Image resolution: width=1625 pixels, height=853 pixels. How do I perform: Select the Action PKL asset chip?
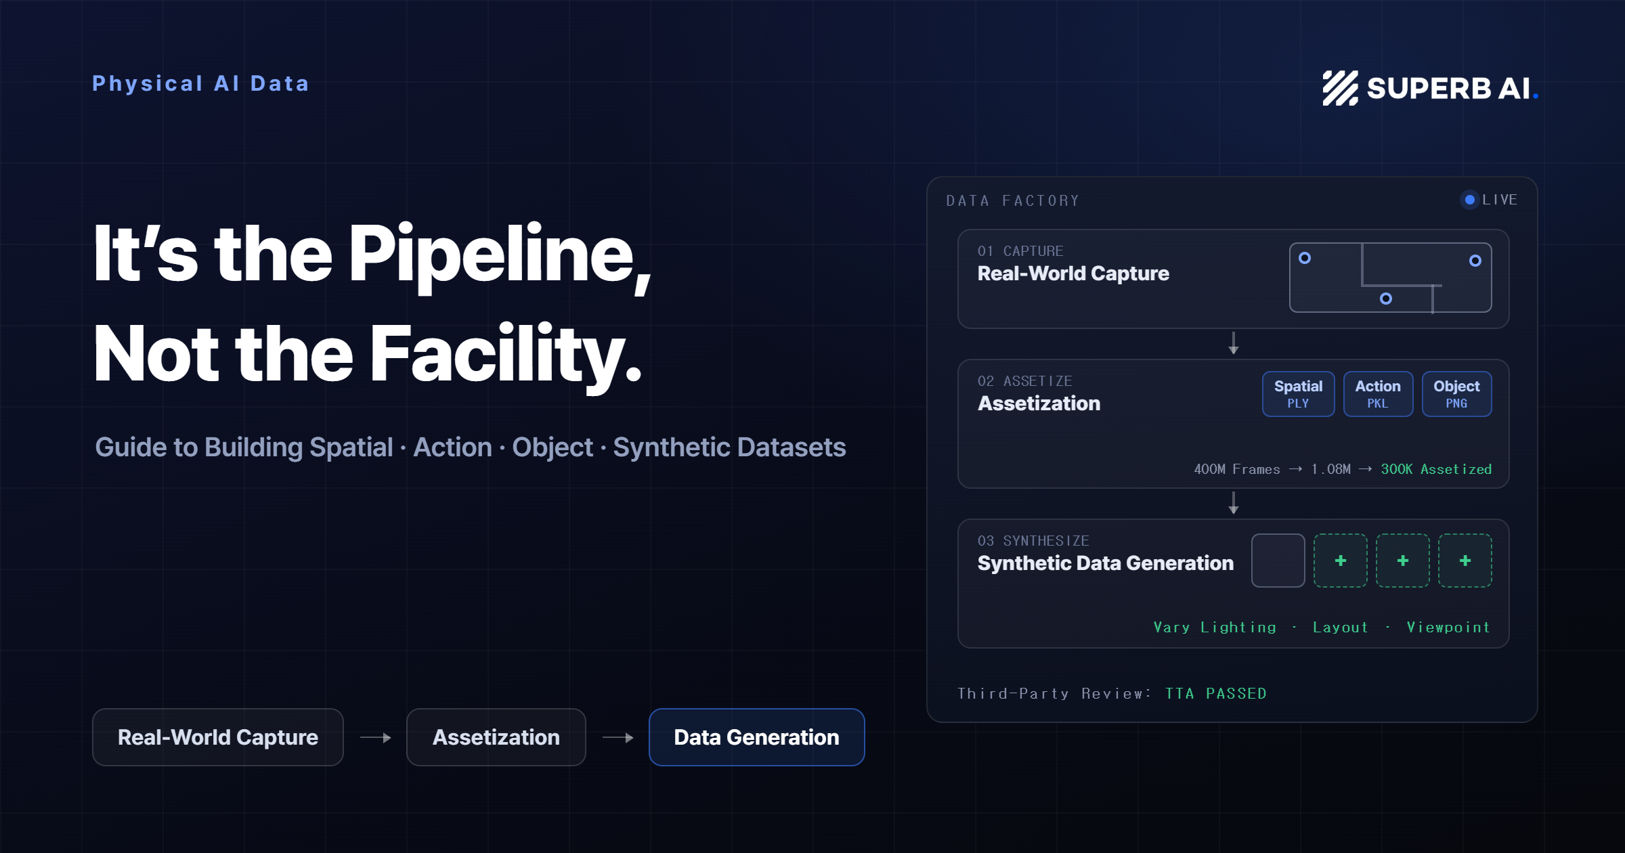pos(1378,394)
